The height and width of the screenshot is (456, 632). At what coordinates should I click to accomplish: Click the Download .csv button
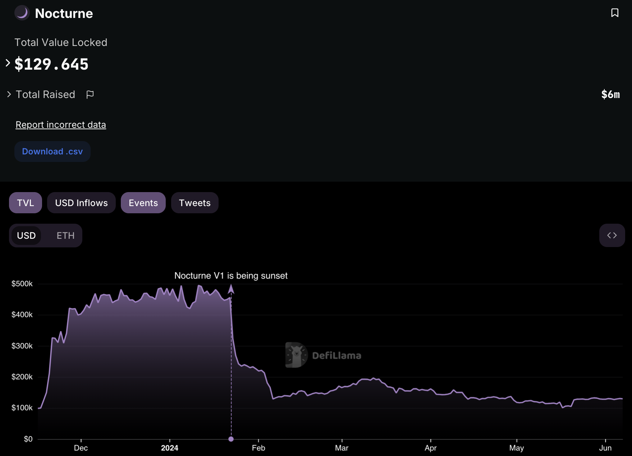[x=52, y=152]
